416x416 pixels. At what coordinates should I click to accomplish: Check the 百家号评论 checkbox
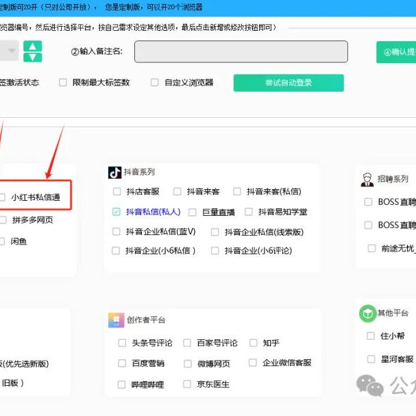[x=187, y=343]
